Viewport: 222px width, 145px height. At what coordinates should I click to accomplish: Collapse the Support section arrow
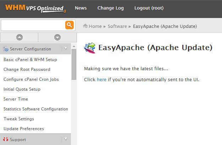66,139
